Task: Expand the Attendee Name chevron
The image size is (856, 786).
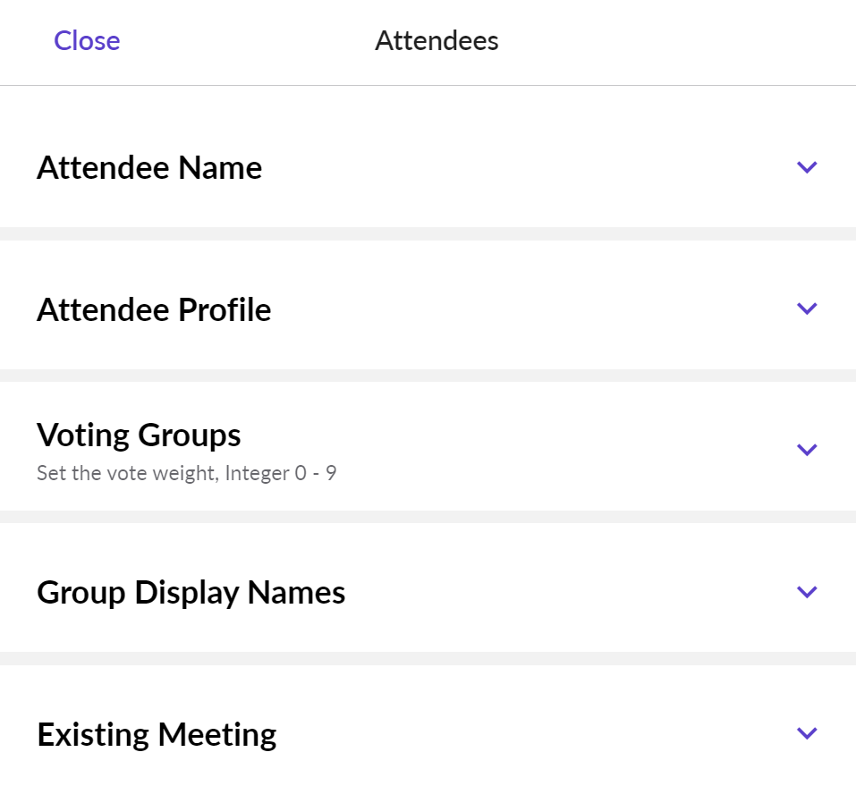Action: [x=807, y=167]
